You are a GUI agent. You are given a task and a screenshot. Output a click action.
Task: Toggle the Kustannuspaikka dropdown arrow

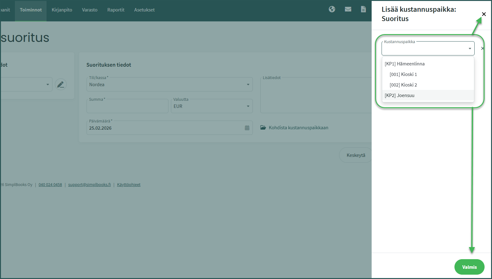470,49
